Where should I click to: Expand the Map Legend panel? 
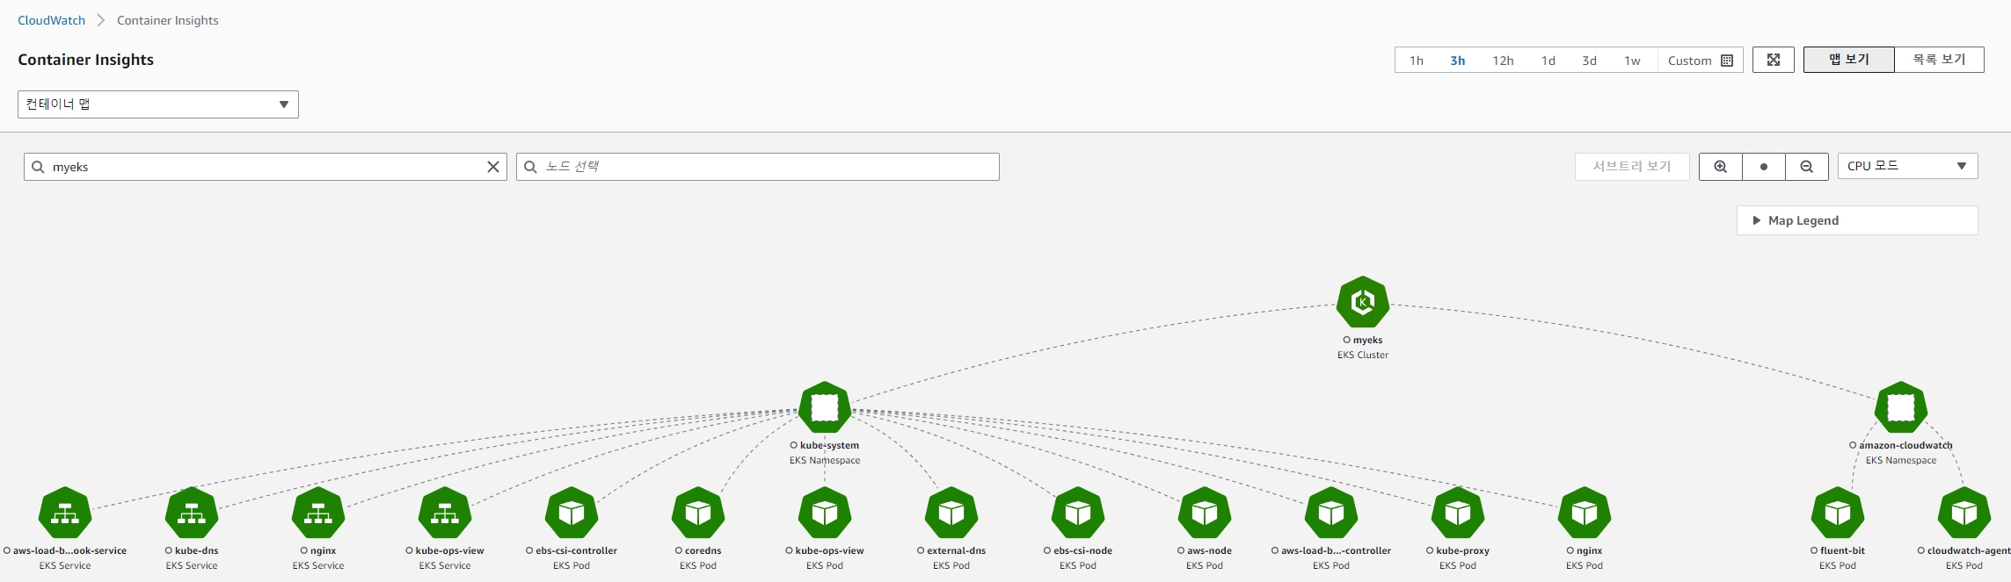pos(1857,220)
